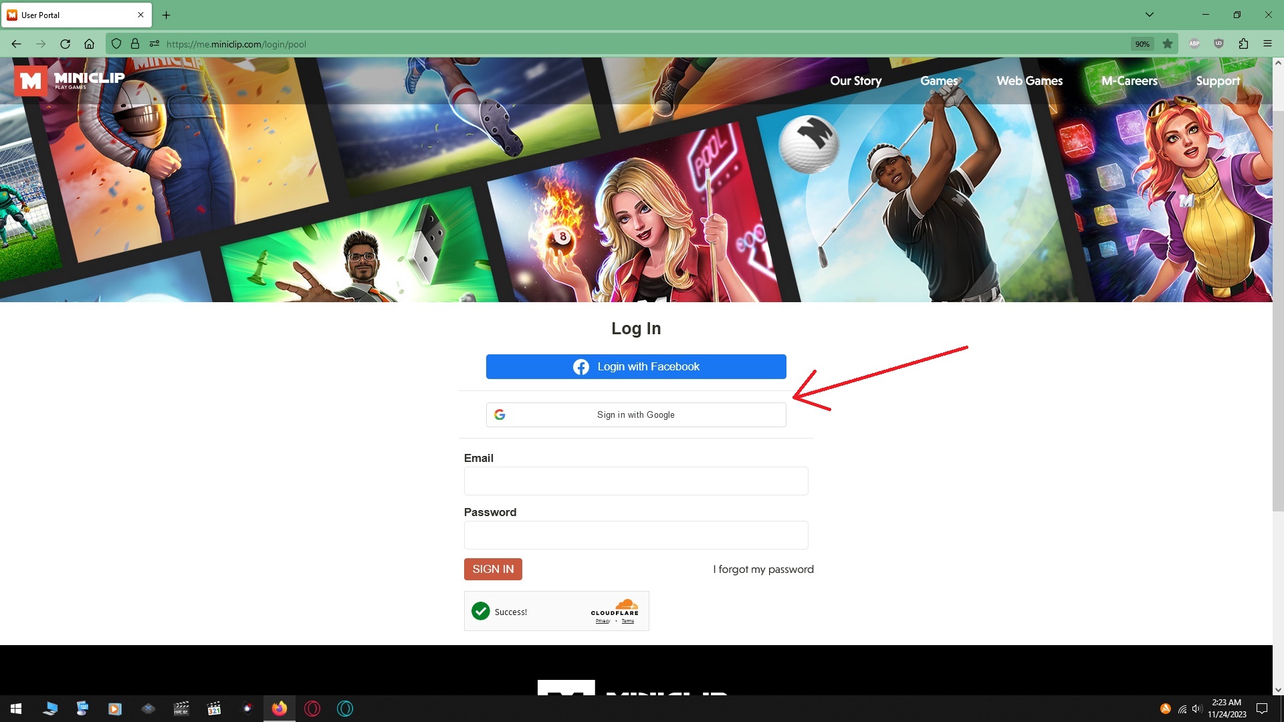
Task: Click the I forgot my password link
Action: [x=763, y=570]
